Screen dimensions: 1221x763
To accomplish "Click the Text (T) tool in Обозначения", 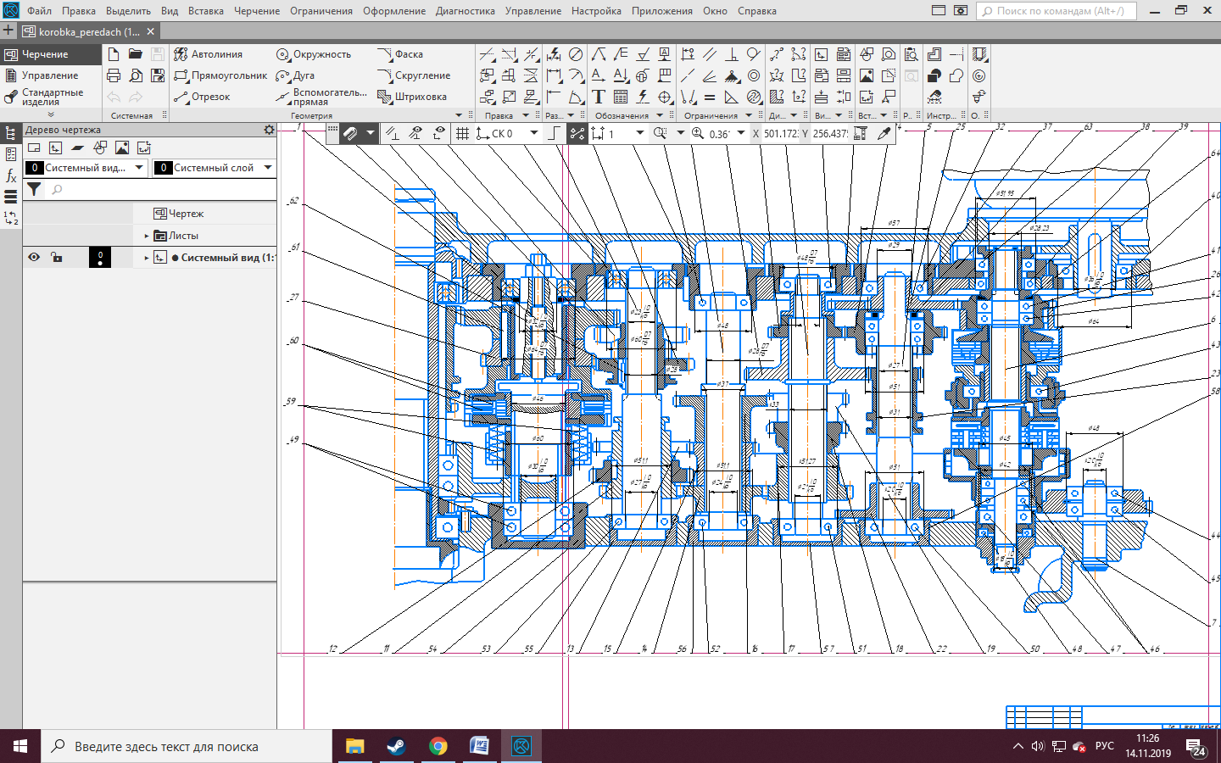I will [599, 97].
